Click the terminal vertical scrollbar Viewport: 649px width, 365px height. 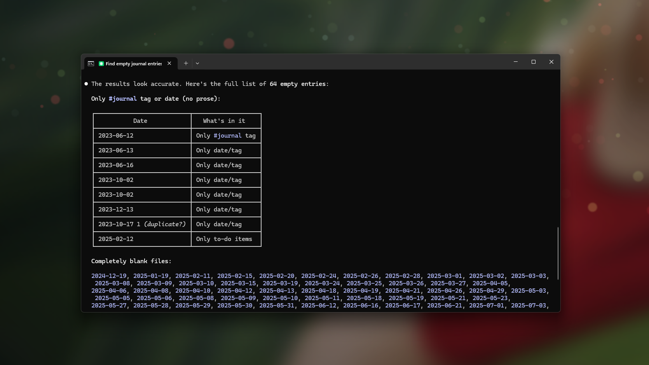[x=558, y=253]
